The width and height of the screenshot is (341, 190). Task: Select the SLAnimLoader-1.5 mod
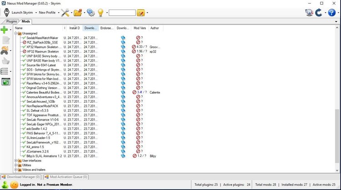tap(38, 138)
